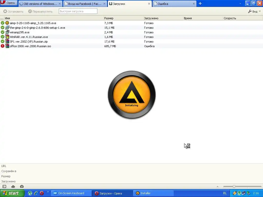Launch Internet Explorer from quick launch
The image size is (263, 197).
36,193
